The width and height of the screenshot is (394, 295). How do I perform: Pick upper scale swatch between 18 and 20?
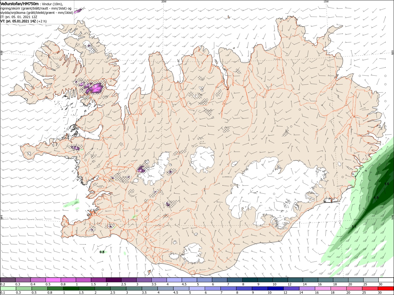tap(340, 280)
